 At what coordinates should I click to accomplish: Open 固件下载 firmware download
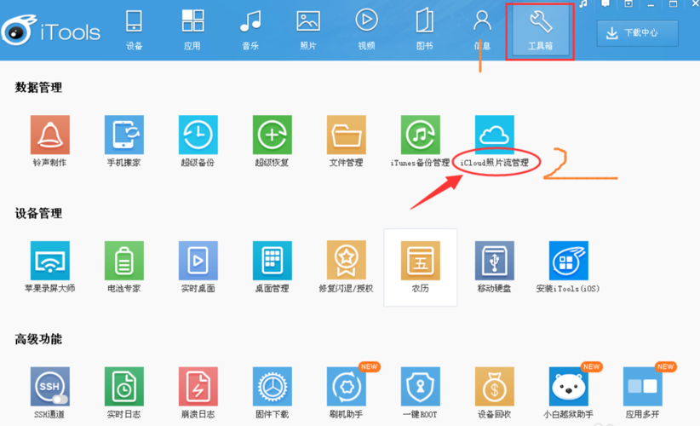(x=272, y=387)
